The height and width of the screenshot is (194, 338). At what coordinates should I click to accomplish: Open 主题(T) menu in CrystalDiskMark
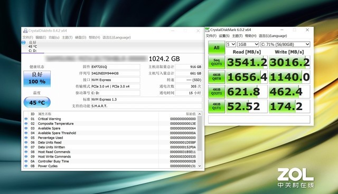coord(237,36)
